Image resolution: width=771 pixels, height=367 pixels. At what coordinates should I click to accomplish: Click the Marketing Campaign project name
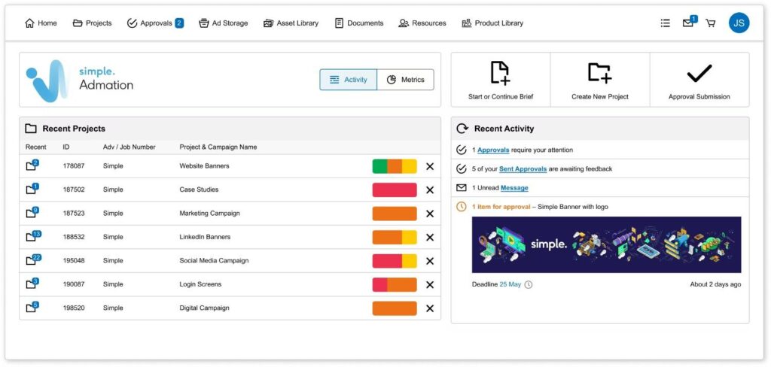209,214
